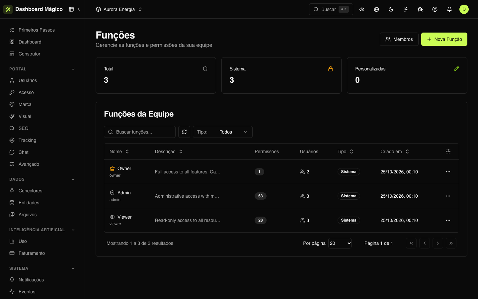
Task: Click the Buscar funções search field
Action: click(x=140, y=132)
